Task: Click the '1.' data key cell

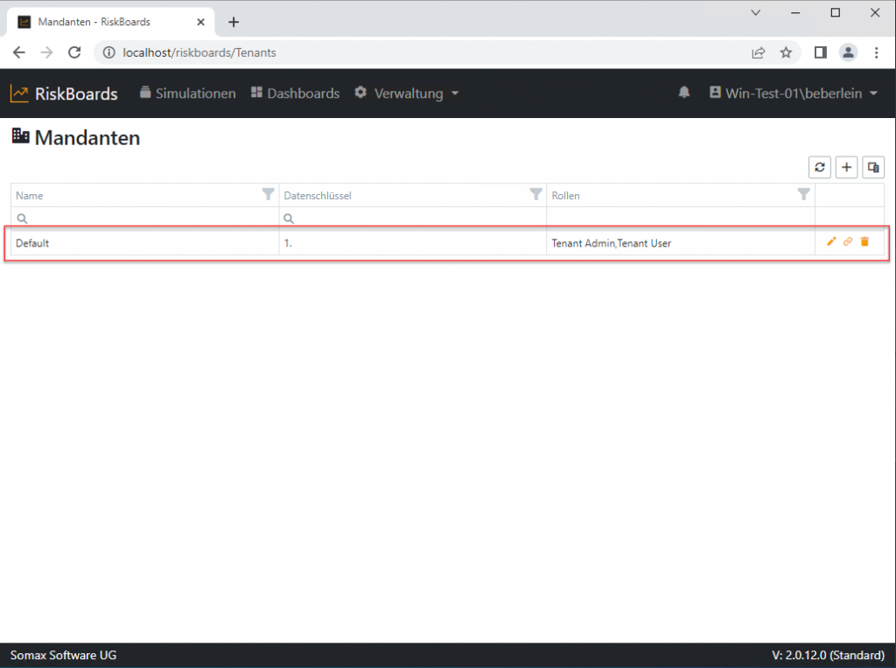Action: click(x=413, y=243)
